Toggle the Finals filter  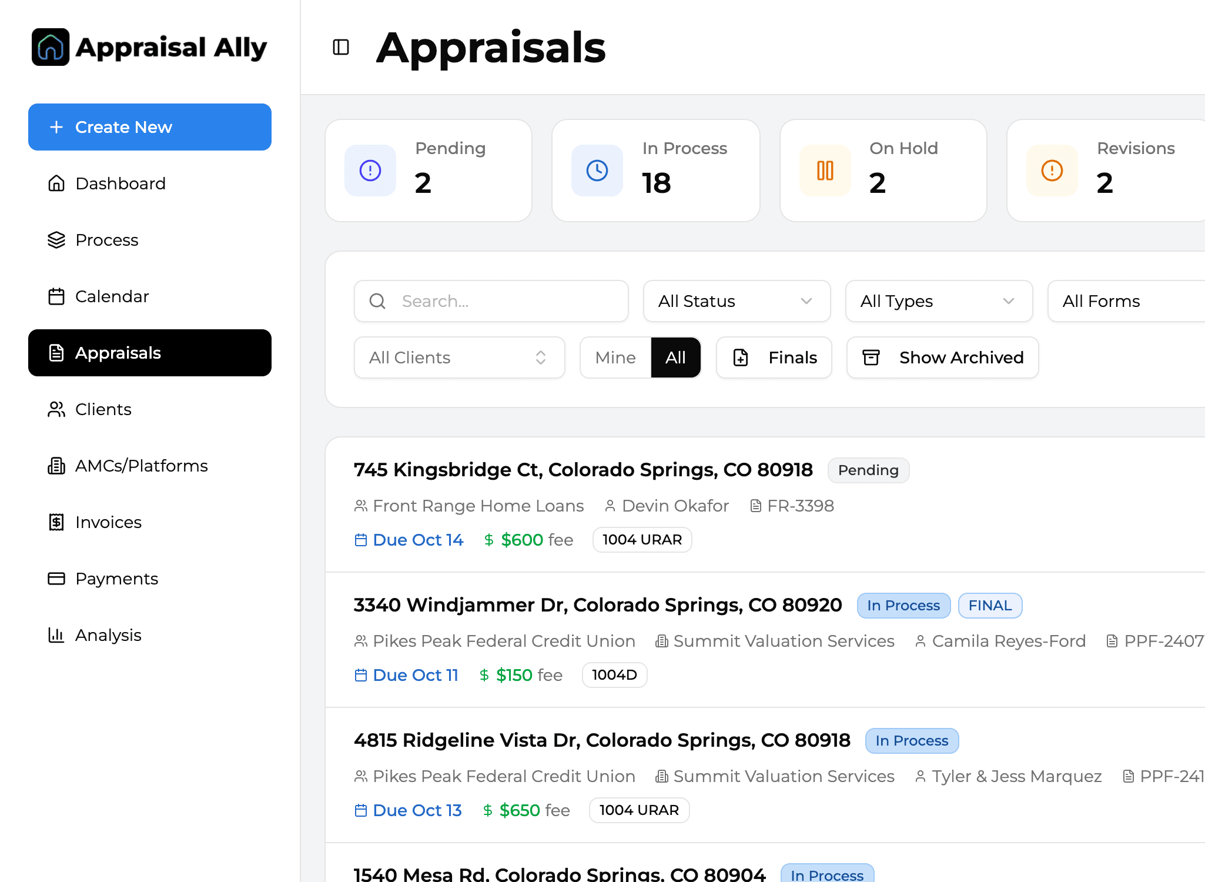(x=774, y=358)
